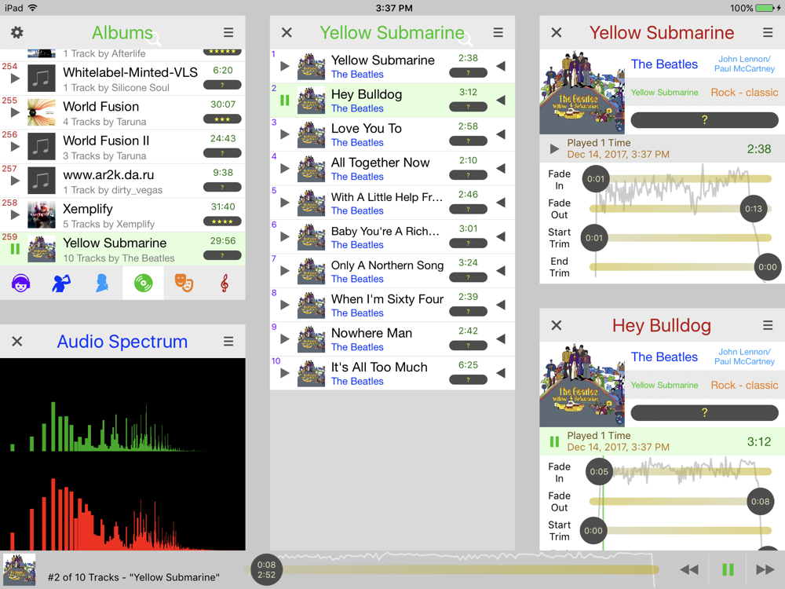
Task: Pause Hey Bulldog from its detail panel
Action: [x=554, y=441]
